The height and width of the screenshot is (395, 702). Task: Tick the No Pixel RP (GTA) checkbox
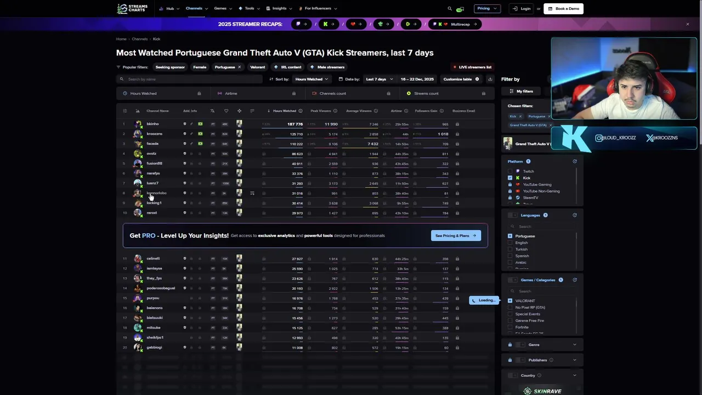point(510,307)
